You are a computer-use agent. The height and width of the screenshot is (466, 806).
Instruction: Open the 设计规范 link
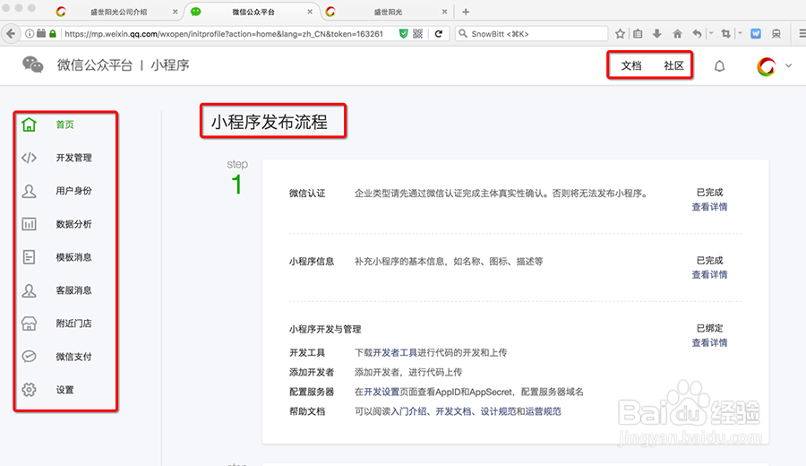click(x=498, y=411)
